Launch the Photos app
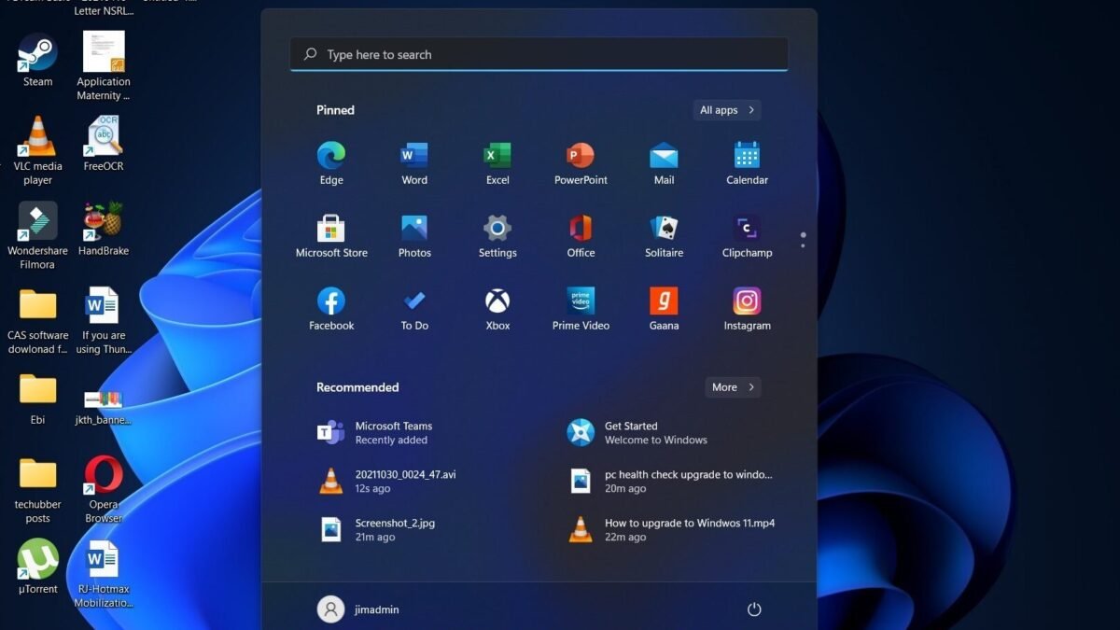The image size is (1120, 630). tap(414, 236)
